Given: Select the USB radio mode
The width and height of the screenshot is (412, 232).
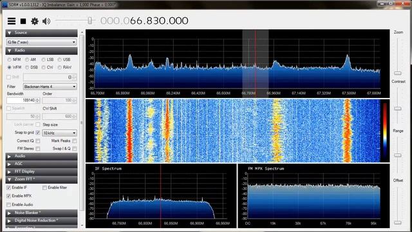Looking at the screenshot, I should pos(60,60).
